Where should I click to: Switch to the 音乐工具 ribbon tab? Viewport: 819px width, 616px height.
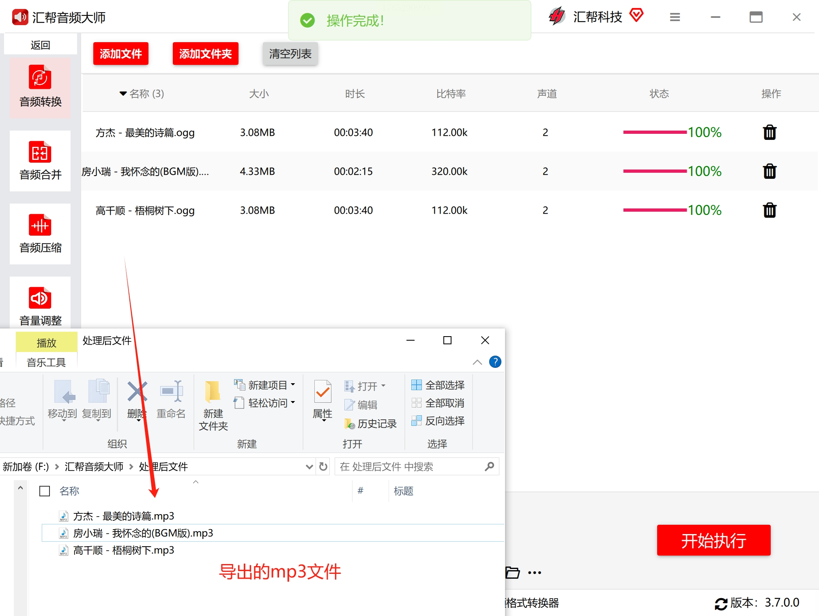click(x=46, y=362)
